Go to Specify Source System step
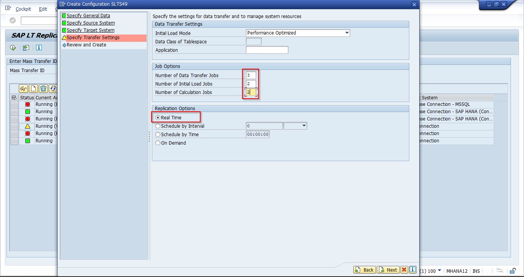This screenshot has width=524, height=277. tap(91, 23)
